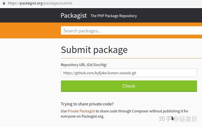202x127 pixels.
Task: Click the github.com repository URL text
Action: (100, 73)
